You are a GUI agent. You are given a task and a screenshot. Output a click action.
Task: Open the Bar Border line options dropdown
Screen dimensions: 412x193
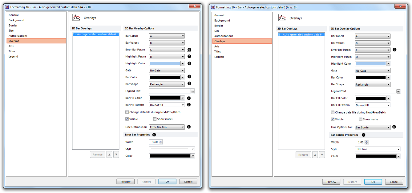(x=372, y=127)
